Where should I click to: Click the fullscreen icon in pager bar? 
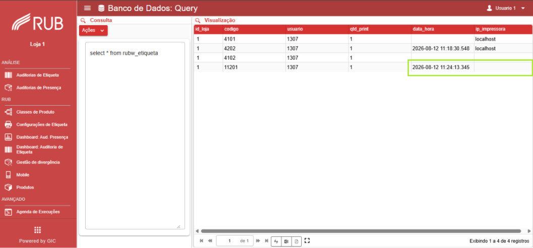click(x=307, y=241)
